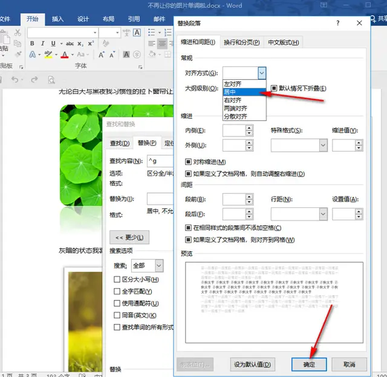Apply superscript formatting
387x377 pixels.
pyautogui.click(x=91, y=43)
